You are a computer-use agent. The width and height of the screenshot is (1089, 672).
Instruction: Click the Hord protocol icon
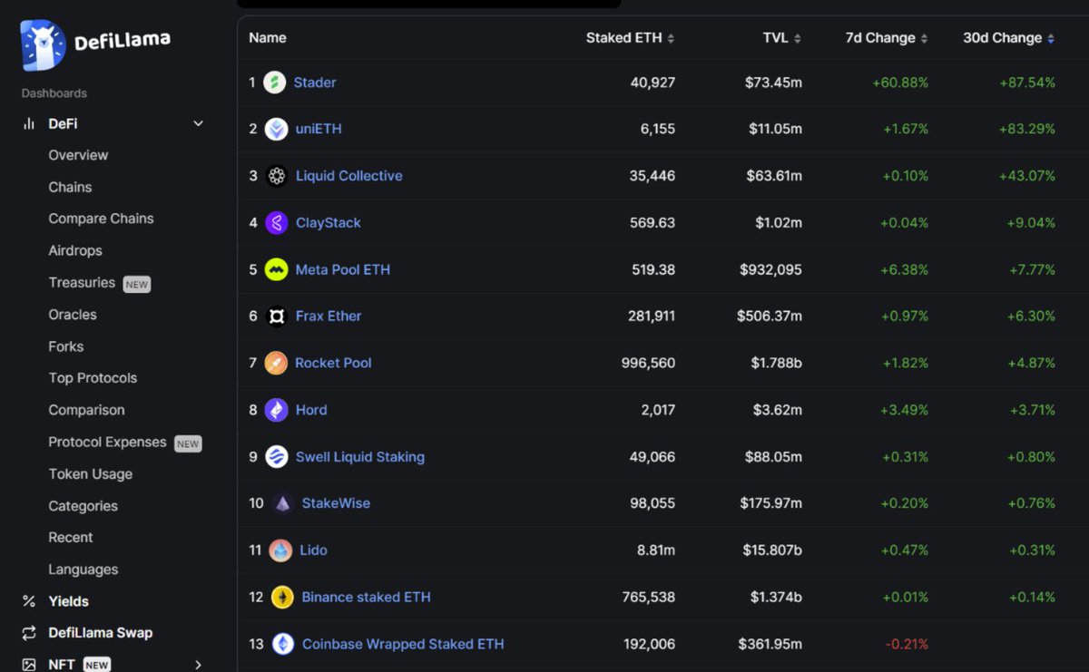point(277,410)
